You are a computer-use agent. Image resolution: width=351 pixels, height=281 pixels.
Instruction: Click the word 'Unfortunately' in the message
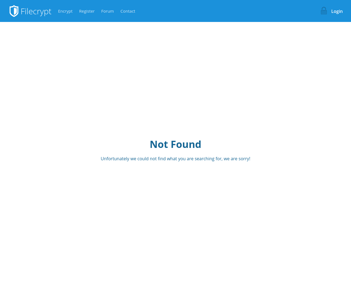pyautogui.click(x=115, y=159)
